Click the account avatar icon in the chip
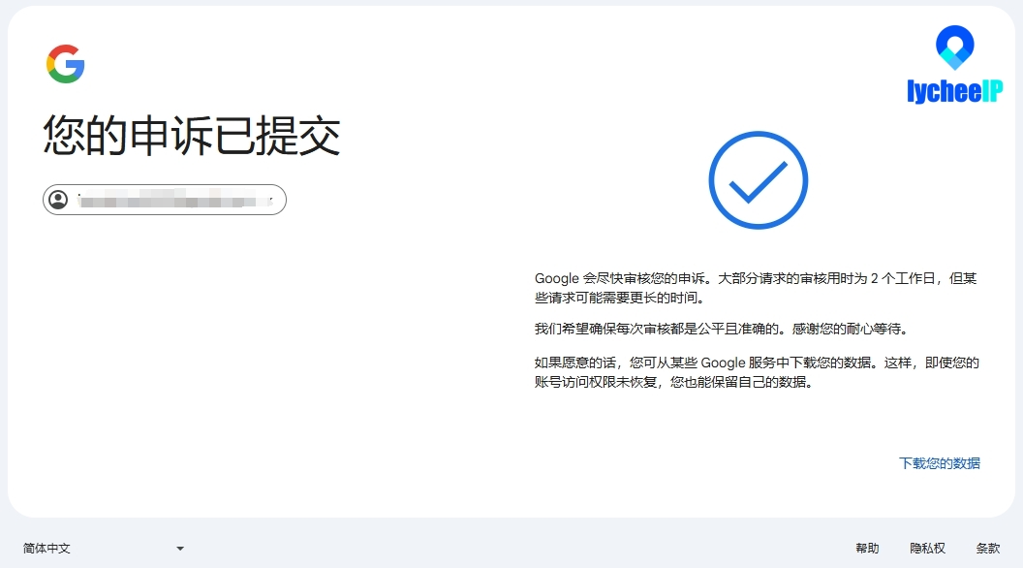This screenshot has width=1023, height=568. click(58, 199)
